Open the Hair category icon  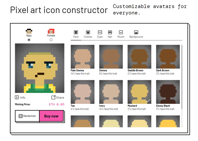pos(110,32)
